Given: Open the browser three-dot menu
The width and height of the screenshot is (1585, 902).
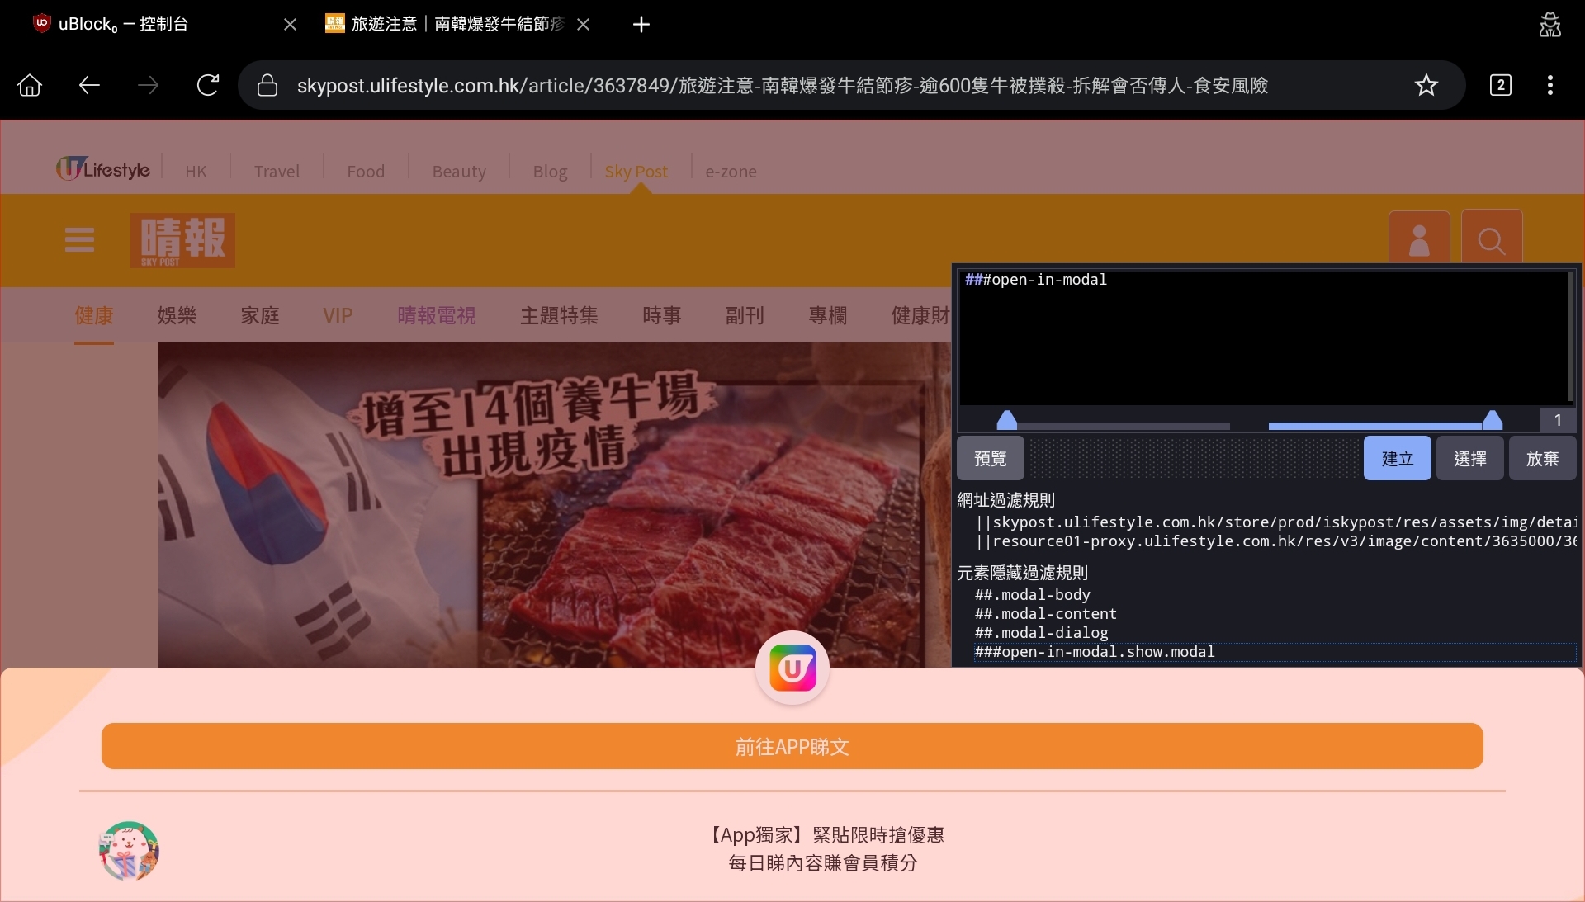Looking at the screenshot, I should tap(1550, 85).
